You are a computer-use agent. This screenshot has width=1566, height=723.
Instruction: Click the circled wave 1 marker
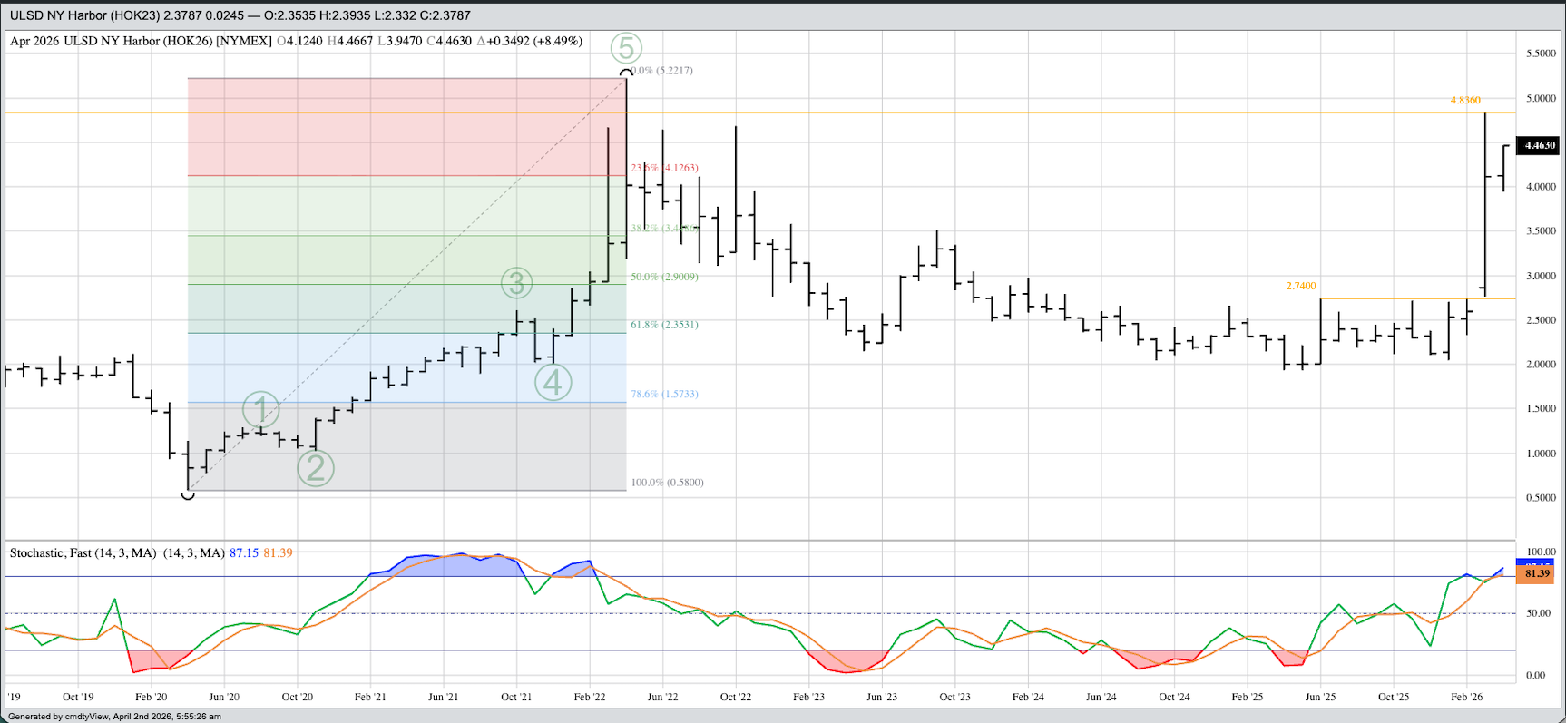coord(260,410)
